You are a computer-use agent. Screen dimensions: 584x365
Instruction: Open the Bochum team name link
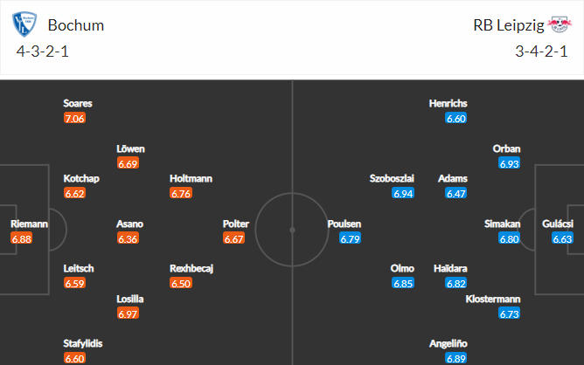tap(76, 25)
